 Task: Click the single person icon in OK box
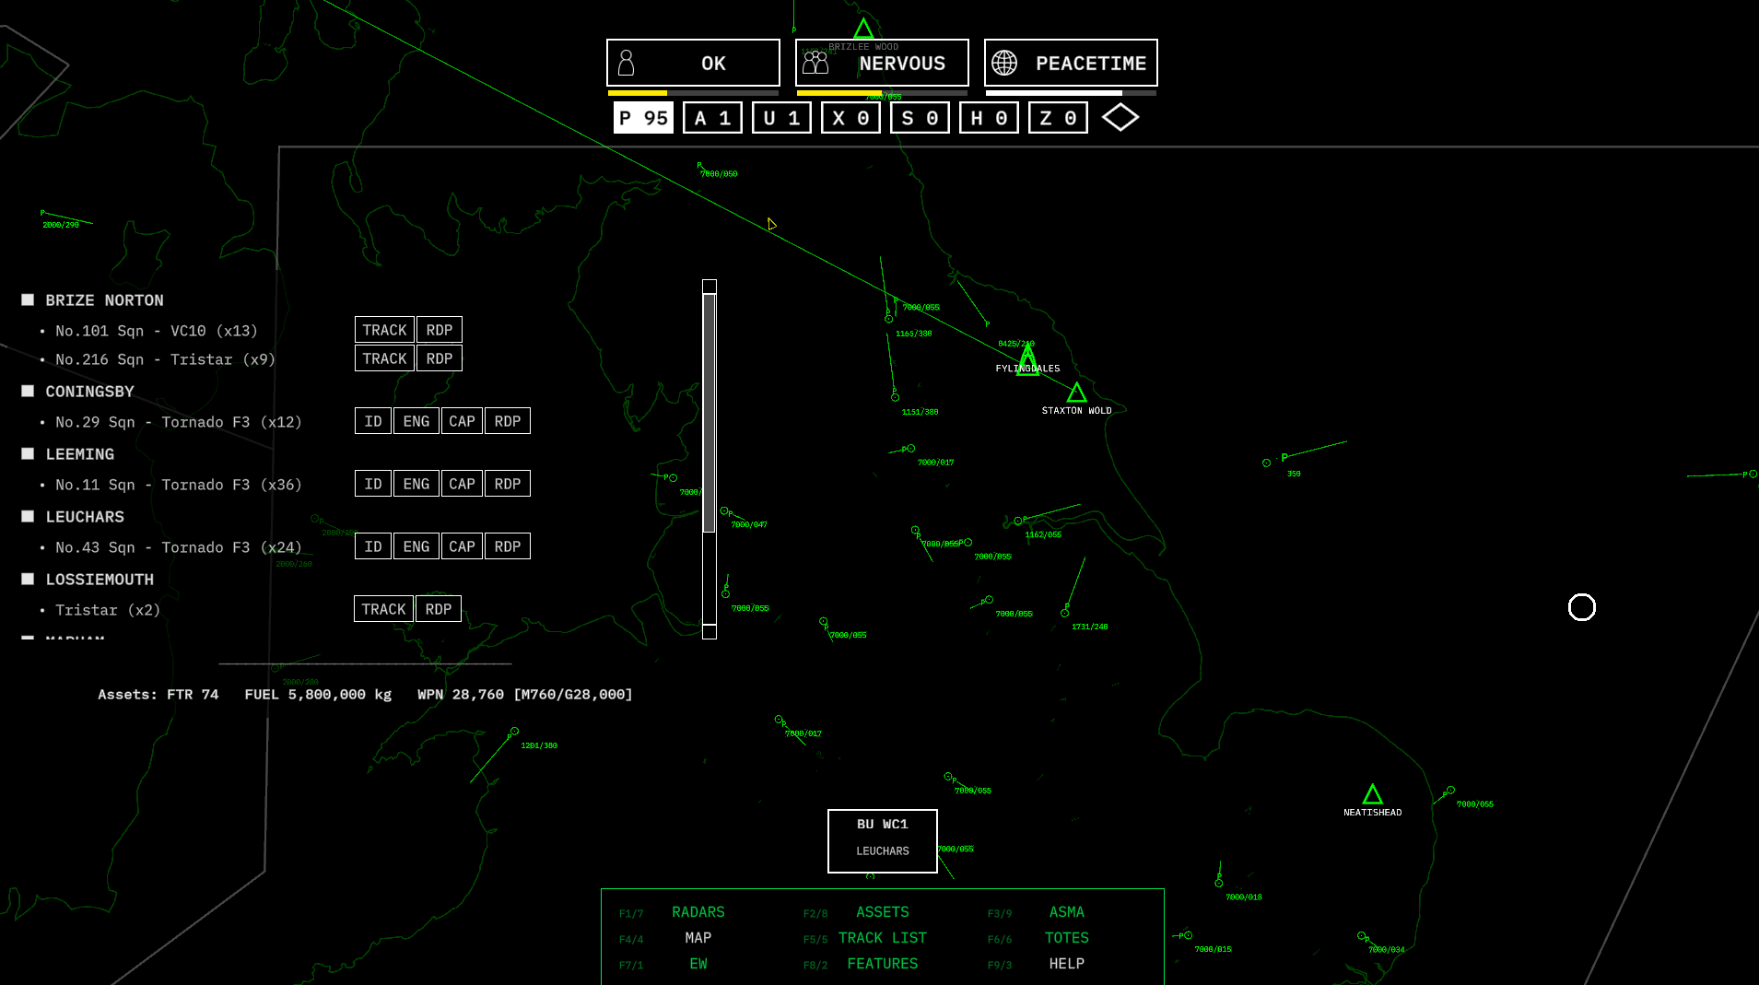click(x=627, y=63)
